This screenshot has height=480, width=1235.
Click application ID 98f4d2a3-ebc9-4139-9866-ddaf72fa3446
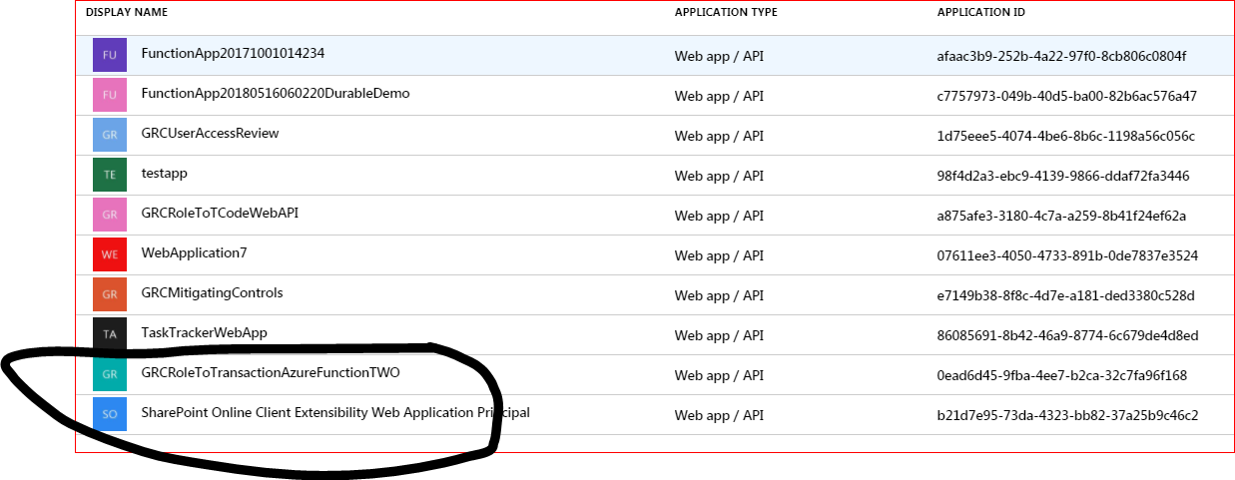1062,176
